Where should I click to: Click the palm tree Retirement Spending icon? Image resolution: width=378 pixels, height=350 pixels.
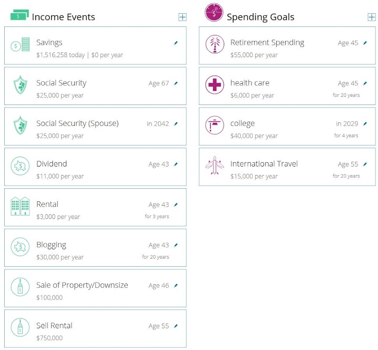pyautogui.click(x=214, y=44)
